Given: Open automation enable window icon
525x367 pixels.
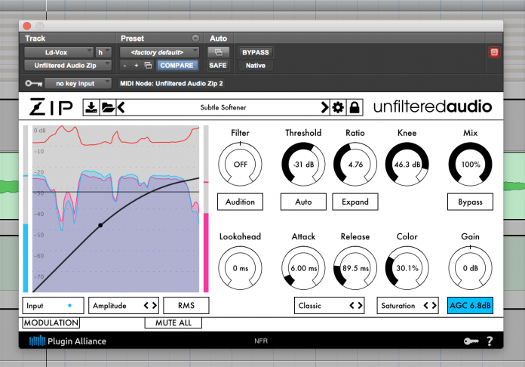Looking at the screenshot, I should pos(218,52).
